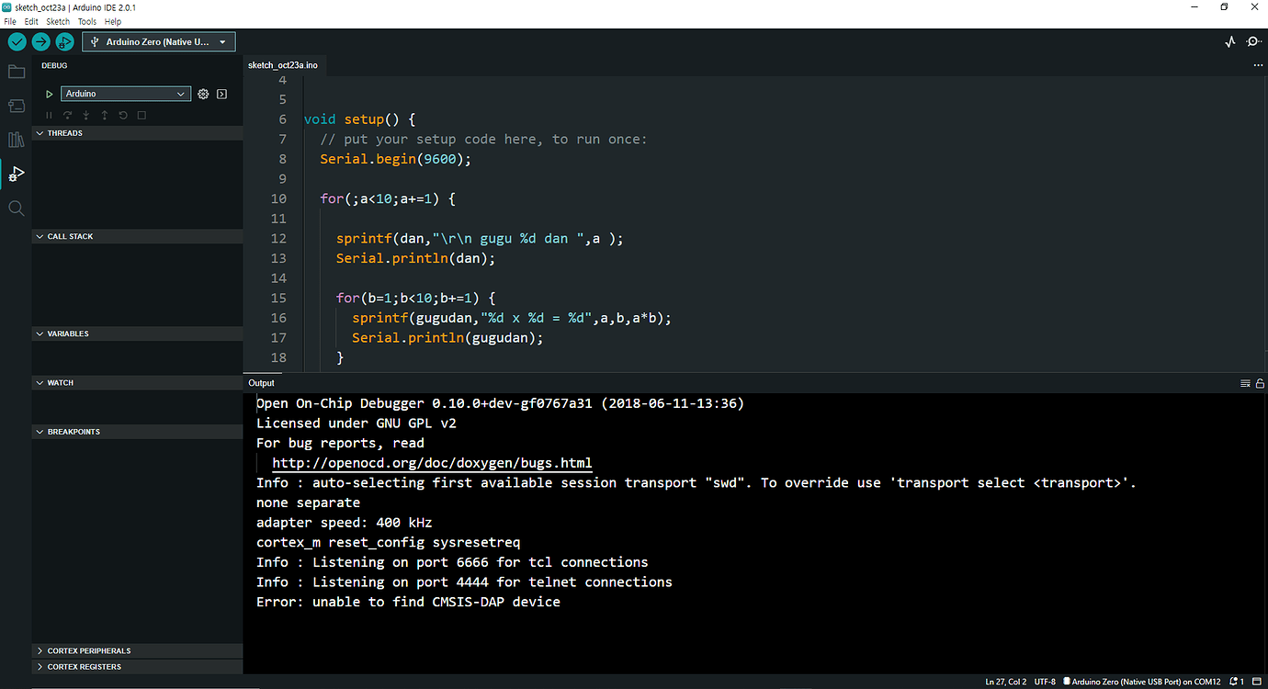Toggle the Output autoscroll lock
Image resolution: width=1268 pixels, height=689 pixels.
click(x=1259, y=383)
